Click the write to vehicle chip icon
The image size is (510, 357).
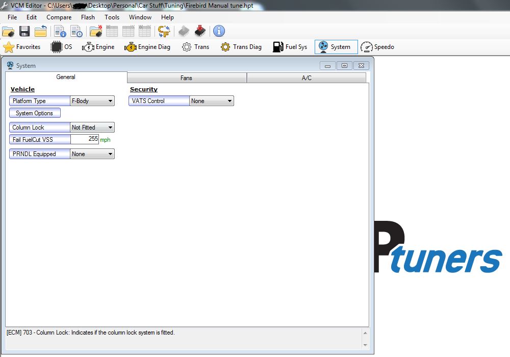pos(200,32)
